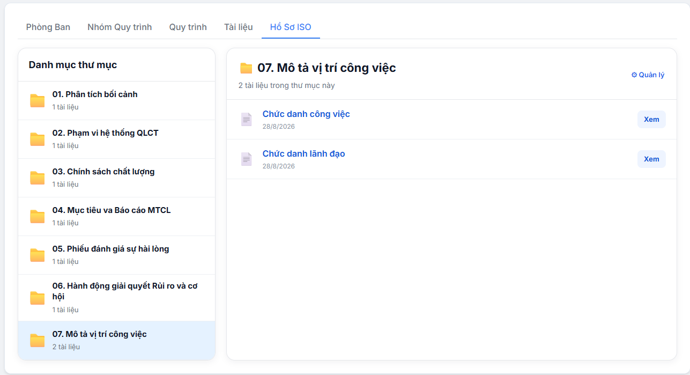
Task: Select folder 02. Phạm vi hệ thống QLCT
Action: coord(116,139)
